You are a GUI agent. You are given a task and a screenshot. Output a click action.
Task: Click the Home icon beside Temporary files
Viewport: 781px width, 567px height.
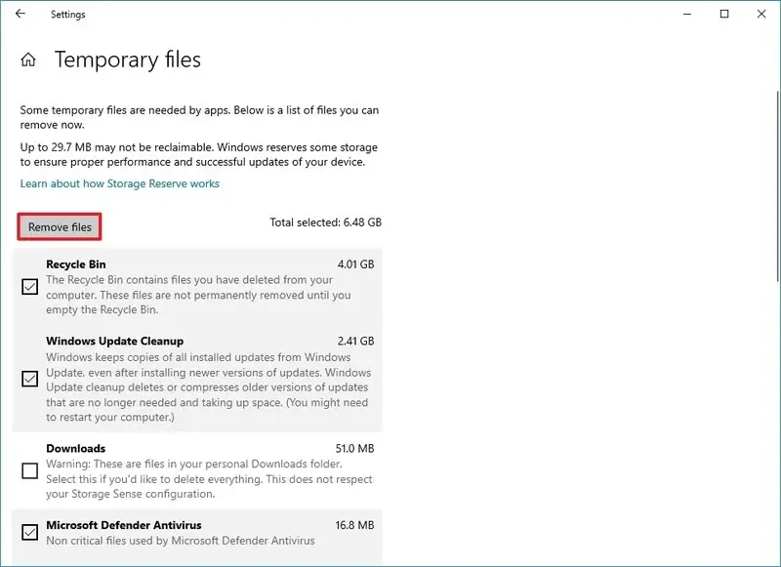28,60
